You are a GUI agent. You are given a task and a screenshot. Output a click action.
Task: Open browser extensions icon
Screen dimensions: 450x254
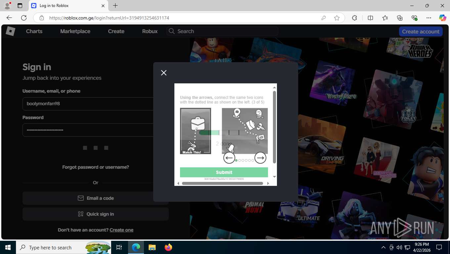[x=354, y=18]
